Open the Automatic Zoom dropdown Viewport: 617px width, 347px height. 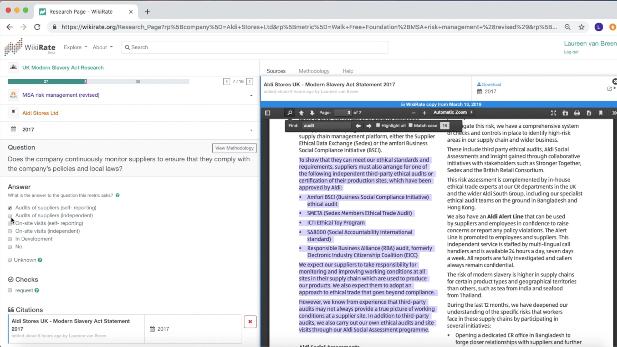[x=453, y=112]
